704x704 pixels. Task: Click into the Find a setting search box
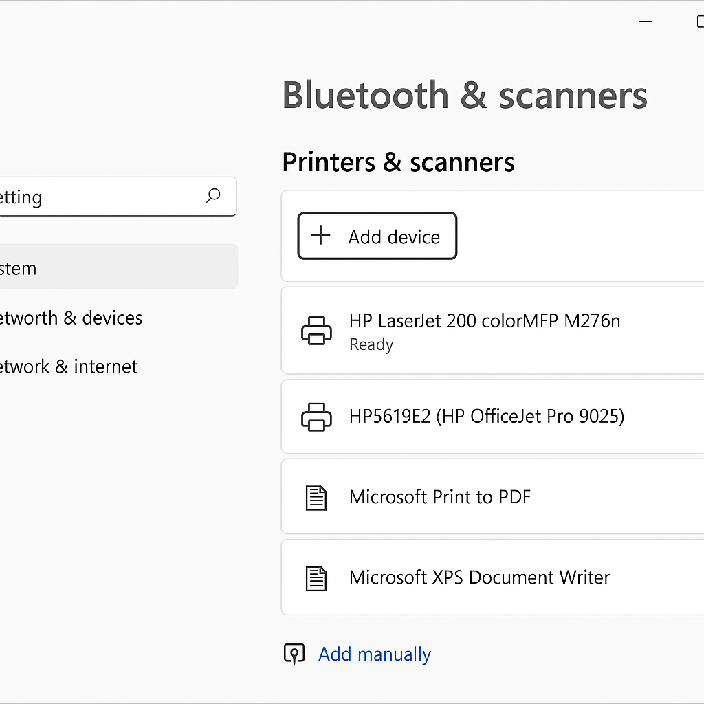[118, 196]
